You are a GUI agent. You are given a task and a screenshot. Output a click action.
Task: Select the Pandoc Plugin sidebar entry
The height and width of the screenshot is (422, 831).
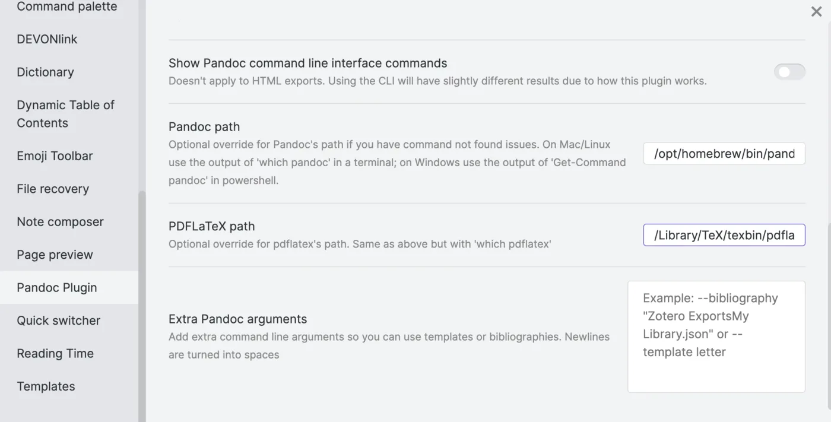click(56, 287)
